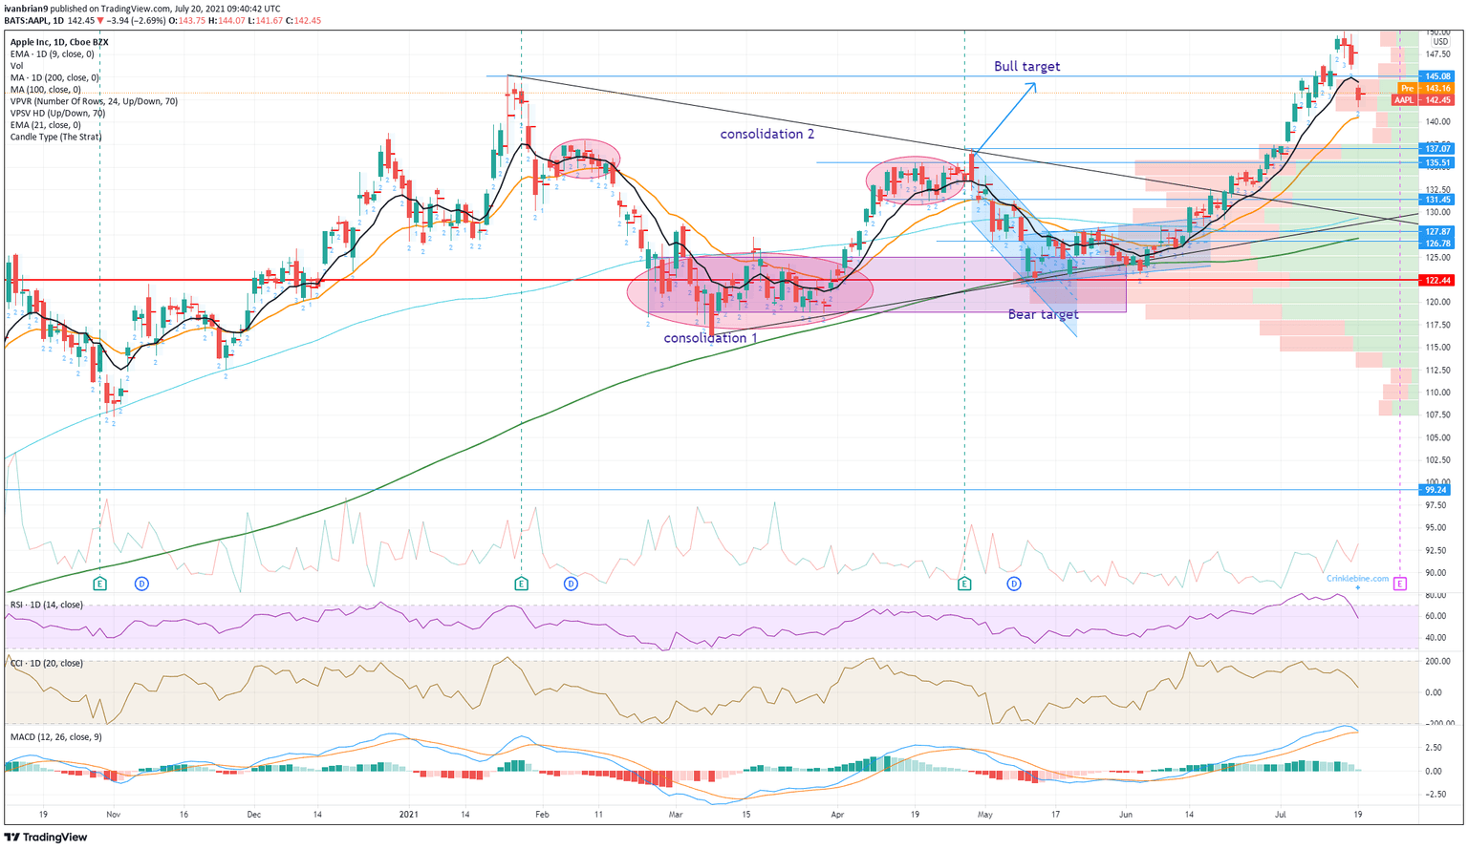Select the EMA - 1D (9, close, 0) indicator
This screenshot has height=850, width=1468.
coord(53,54)
